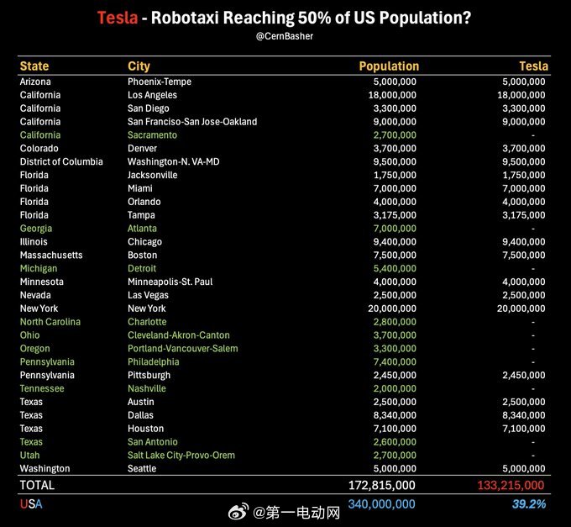Click the North Carolina state cell
Screen dimensions: 571x527
[x=50, y=322]
